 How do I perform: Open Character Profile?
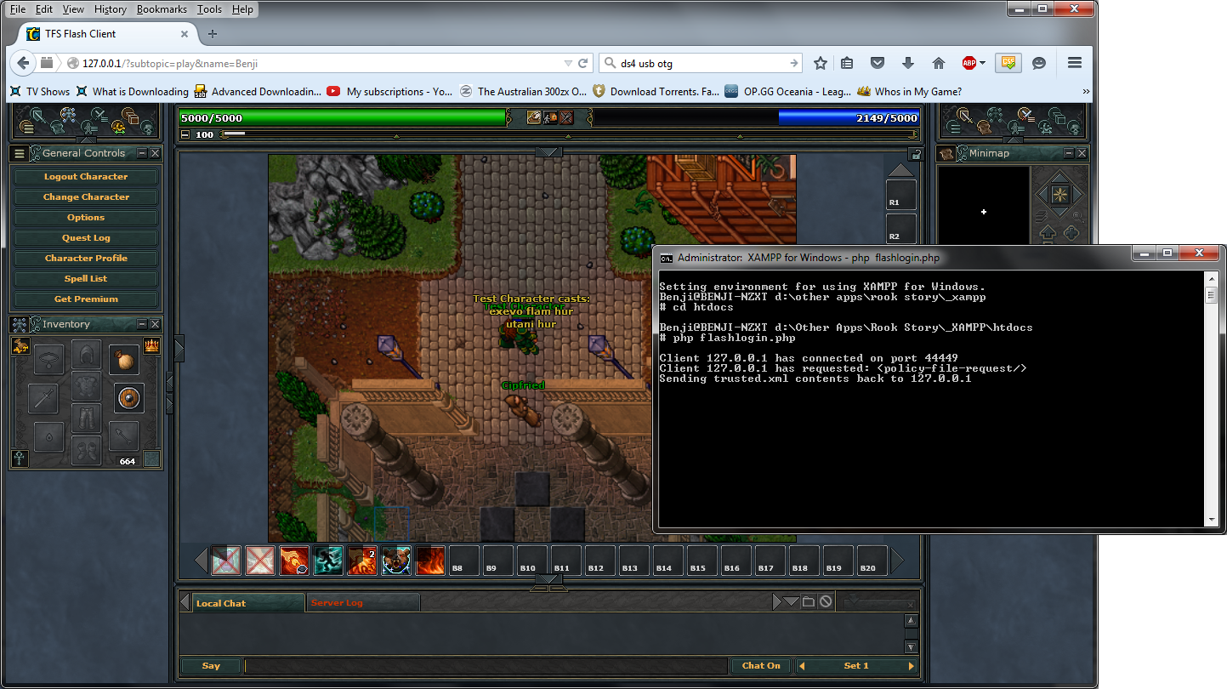(86, 259)
